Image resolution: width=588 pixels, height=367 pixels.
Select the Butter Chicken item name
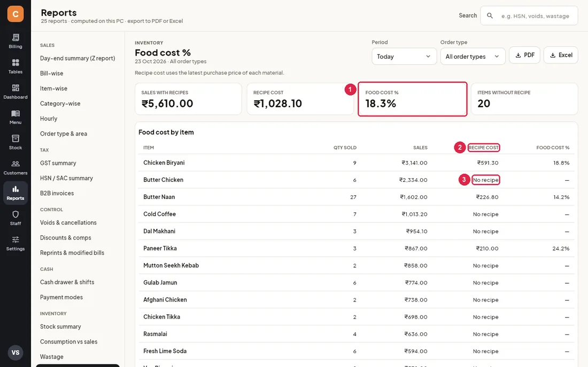coord(163,180)
